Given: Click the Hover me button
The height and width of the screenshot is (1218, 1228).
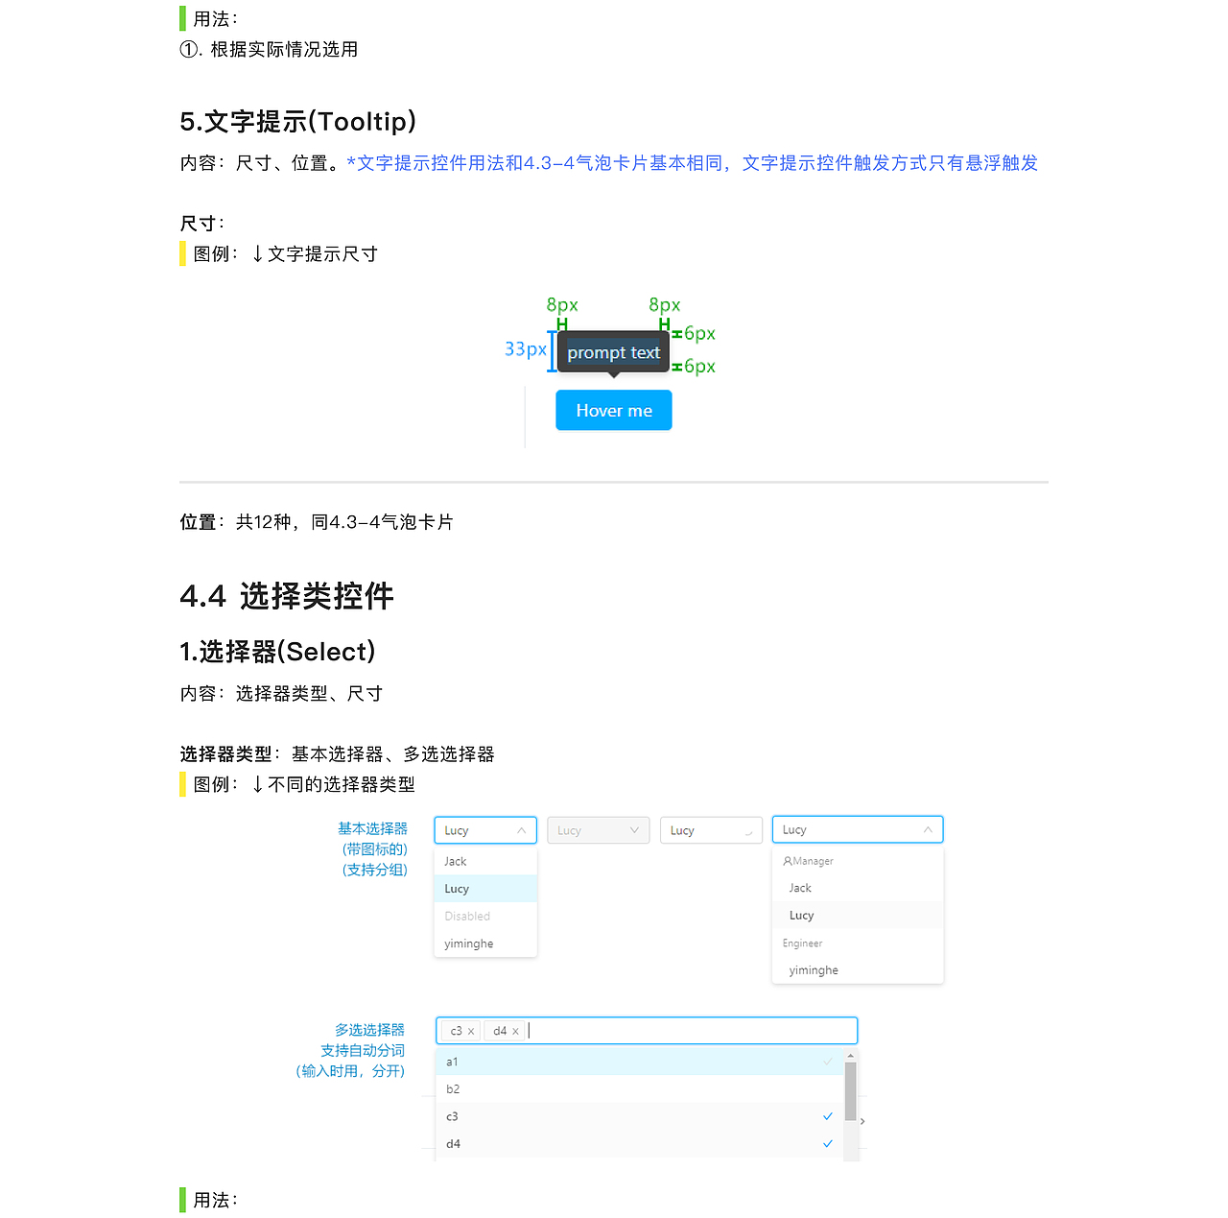Looking at the screenshot, I should (x=613, y=410).
